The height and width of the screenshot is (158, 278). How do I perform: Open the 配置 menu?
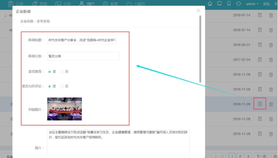(x=110, y=4)
